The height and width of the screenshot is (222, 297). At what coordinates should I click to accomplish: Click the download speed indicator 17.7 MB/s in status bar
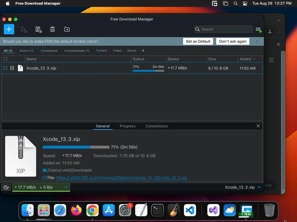pyautogui.click(x=25, y=187)
